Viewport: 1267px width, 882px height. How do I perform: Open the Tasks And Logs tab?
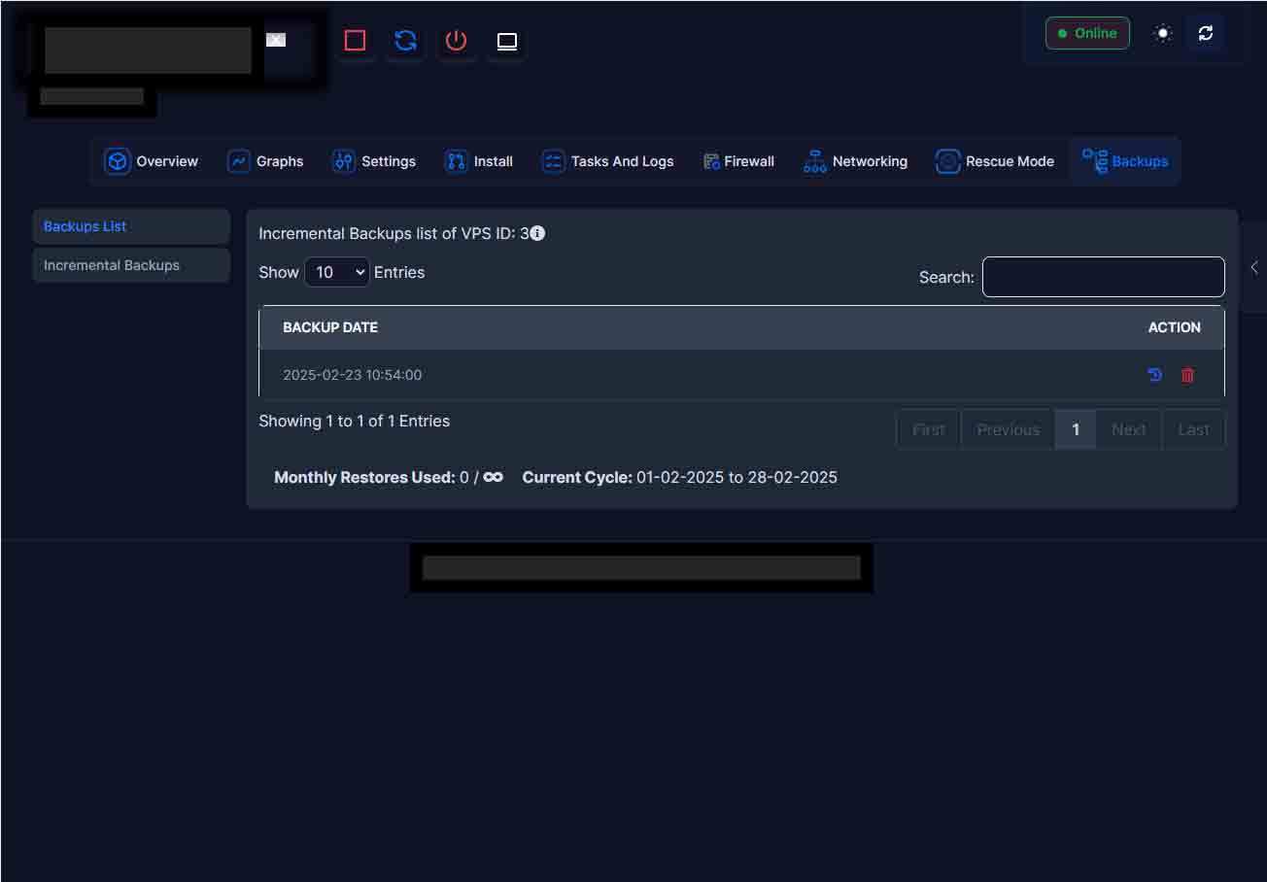(607, 161)
